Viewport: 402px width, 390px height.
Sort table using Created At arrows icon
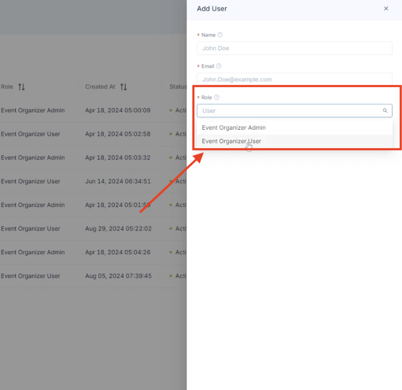click(x=124, y=87)
